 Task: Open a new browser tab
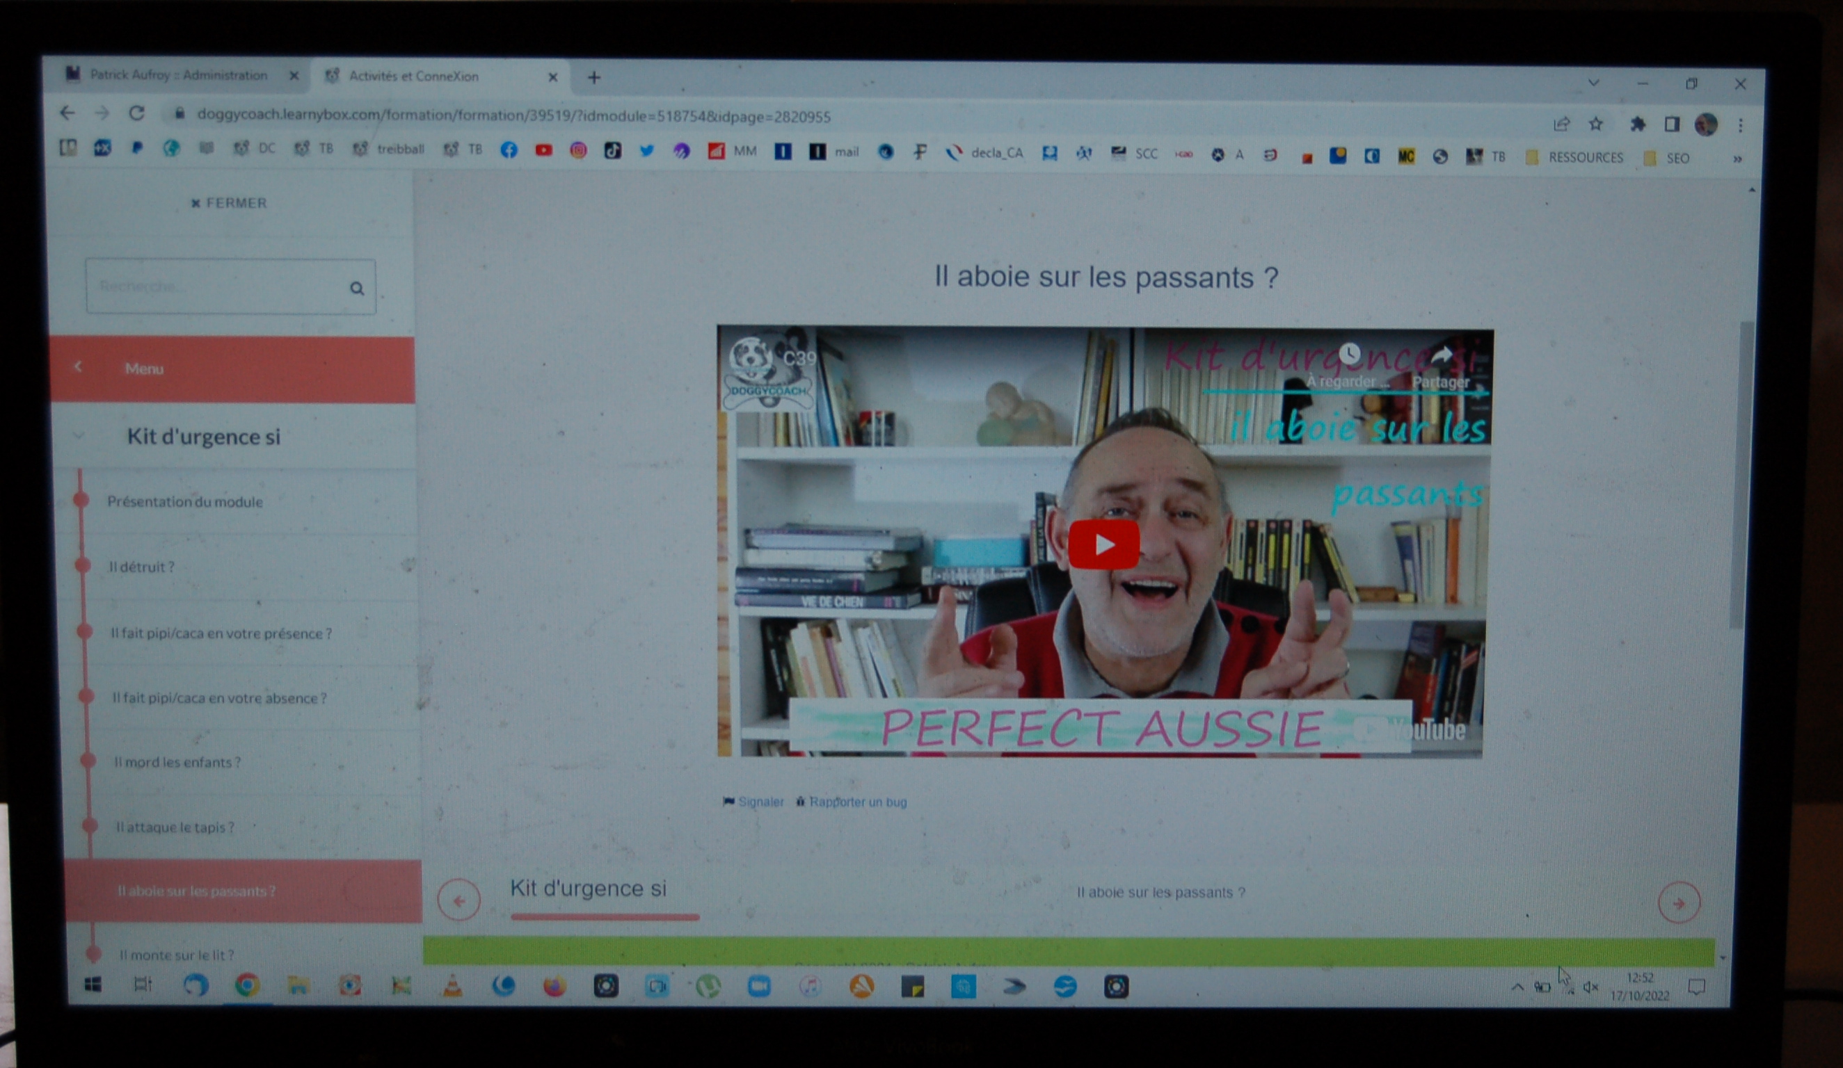pos(594,76)
